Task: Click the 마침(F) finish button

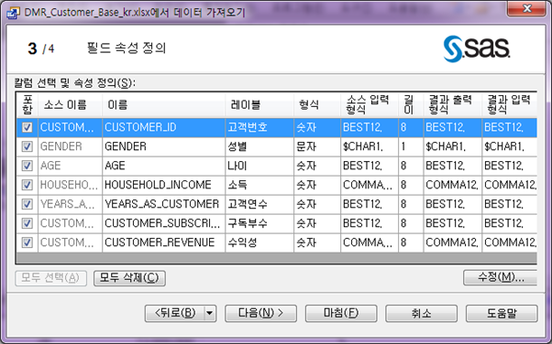Action: [341, 313]
